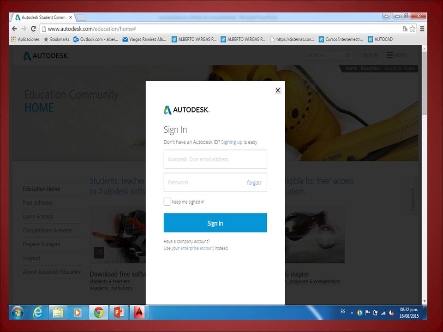Viewport: 443px width, 332px height.
Task: Open the Outlook.com bookmark
Action: pos(96,39)
